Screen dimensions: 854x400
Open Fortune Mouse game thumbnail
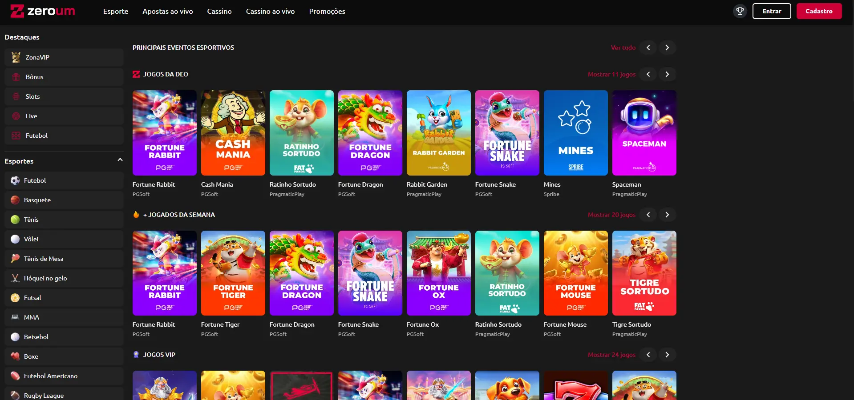[576, 273]
